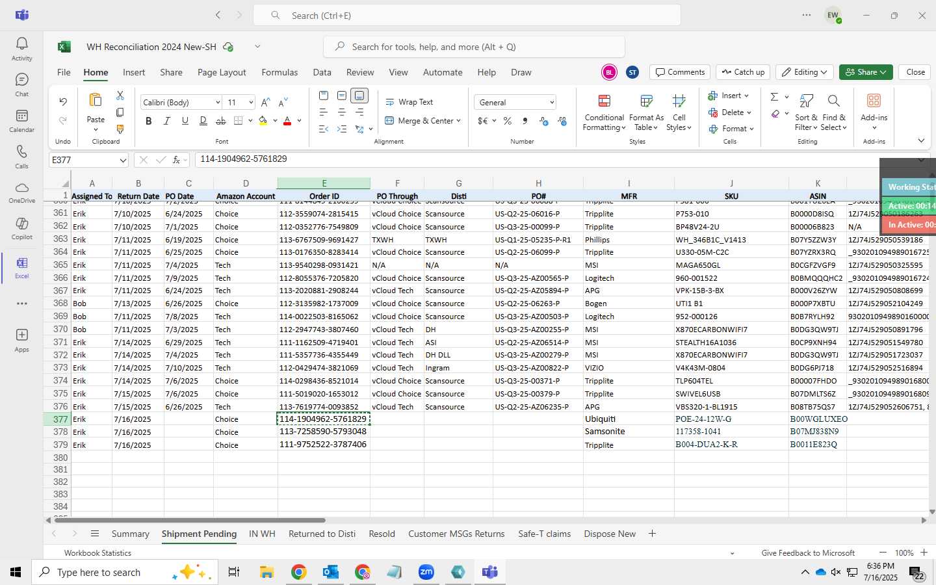936x585 pixels.
Task: Open Calls in Teams sidebar
Action: [x=21, y=156]
